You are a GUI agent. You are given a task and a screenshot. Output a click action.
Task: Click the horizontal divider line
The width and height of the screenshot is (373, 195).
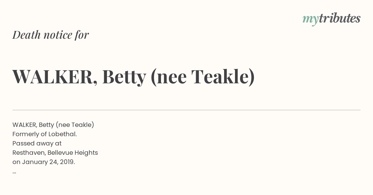[x=186, y=110]
